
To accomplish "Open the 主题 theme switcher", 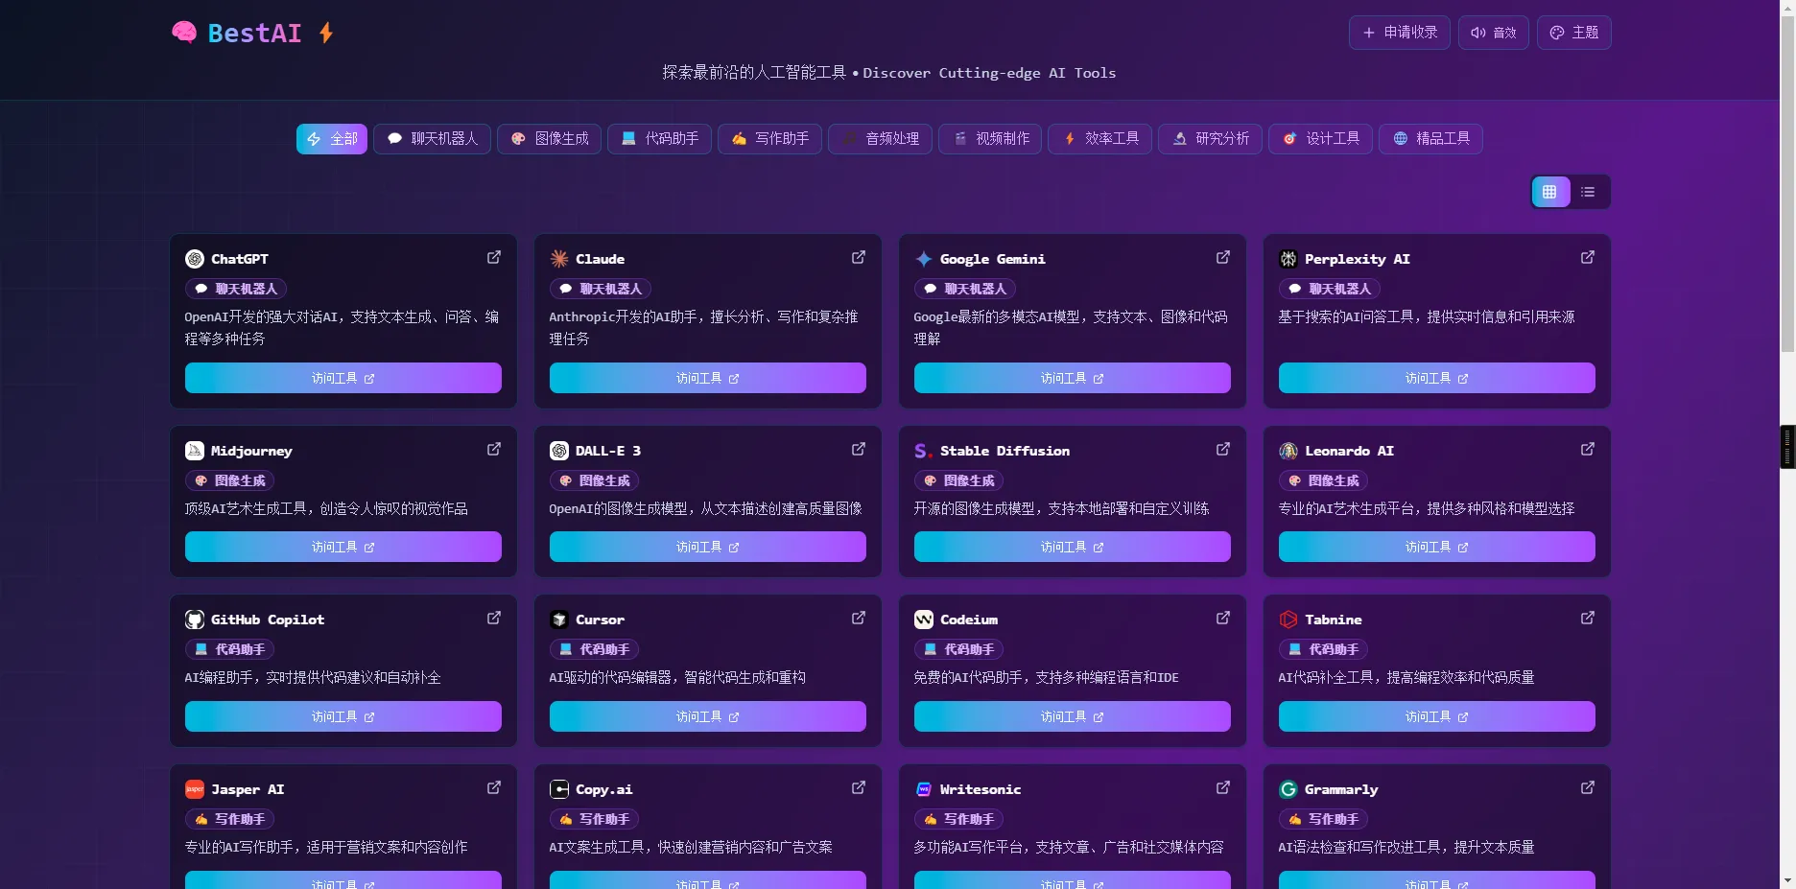I will tap(1574, 33).
